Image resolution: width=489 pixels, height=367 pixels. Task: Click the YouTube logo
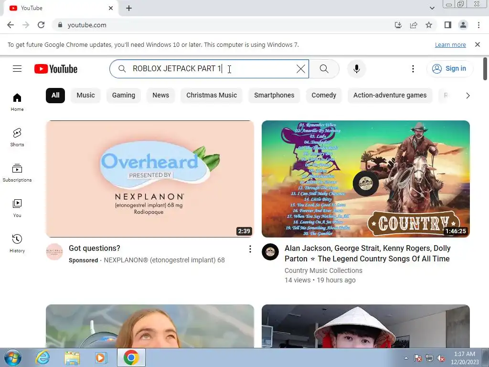[x=56, y=69]
